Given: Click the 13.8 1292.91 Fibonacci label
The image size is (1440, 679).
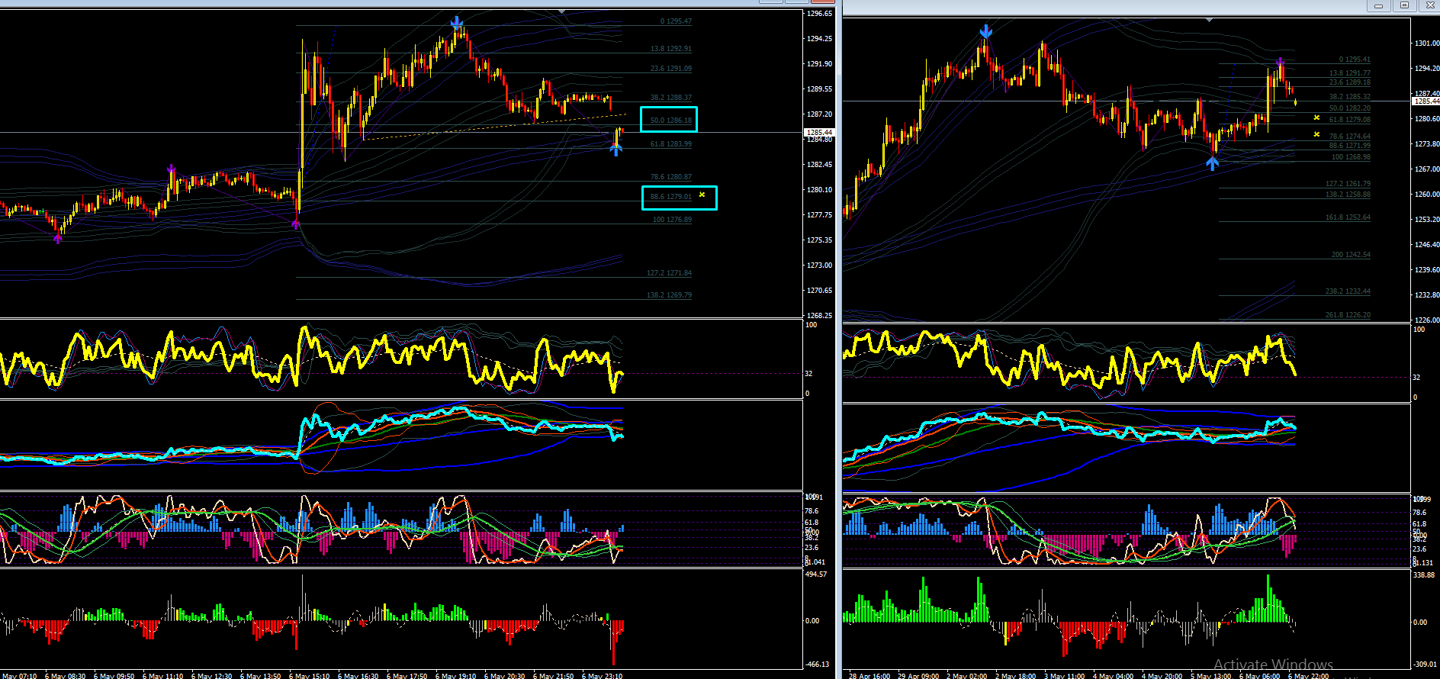Looking at the screenshot, I should coord(671,49).
